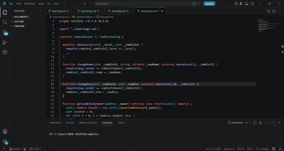Change line ending via CRLF
This screenshot has width=284, height=151.
pos(250,149)
